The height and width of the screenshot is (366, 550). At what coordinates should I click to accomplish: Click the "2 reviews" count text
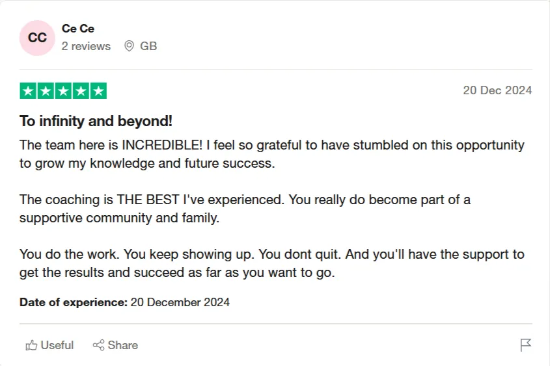[x=86, y=46]
